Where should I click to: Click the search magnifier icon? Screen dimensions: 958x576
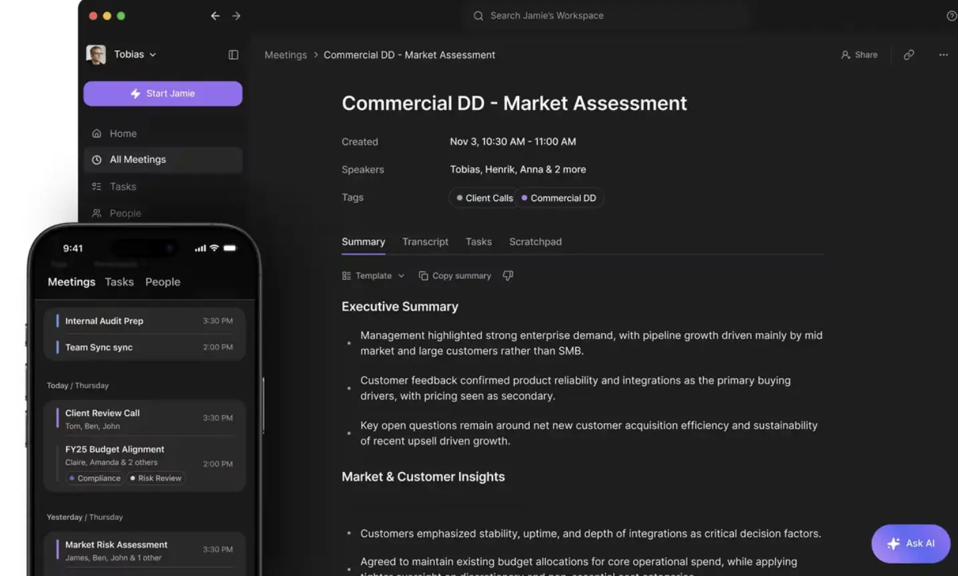(x=478, y=16)
